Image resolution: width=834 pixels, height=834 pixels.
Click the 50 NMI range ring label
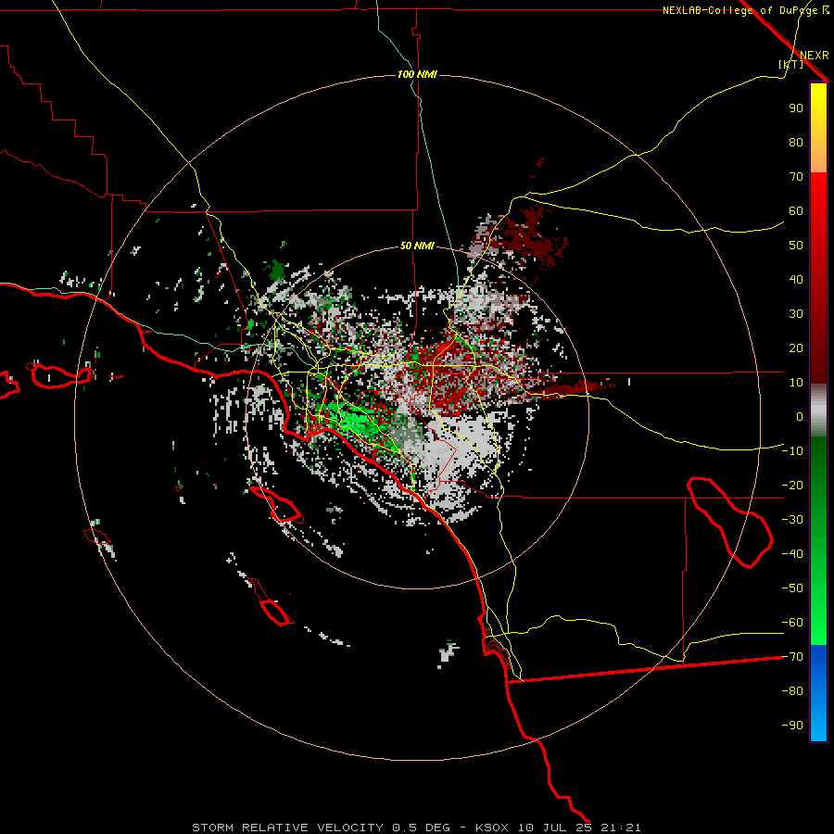point(417,246)
